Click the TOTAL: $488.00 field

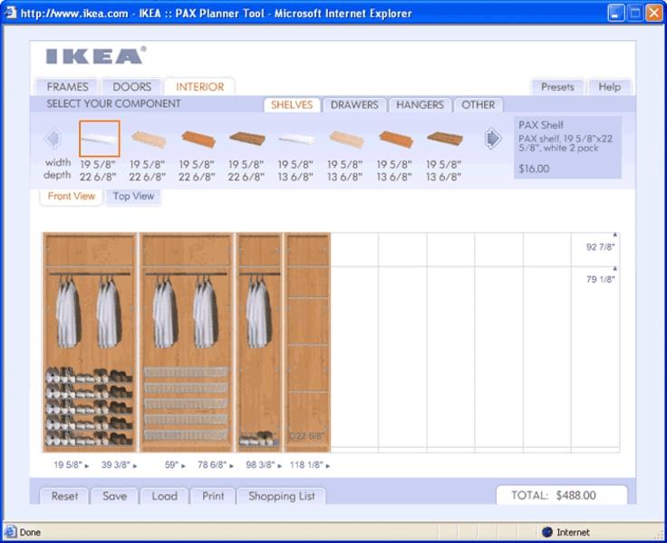pos(561,495)
